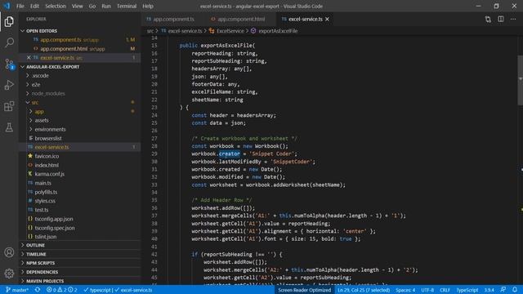Open the Extensions view
Screen dimensions: 523x294
(9, 106)
